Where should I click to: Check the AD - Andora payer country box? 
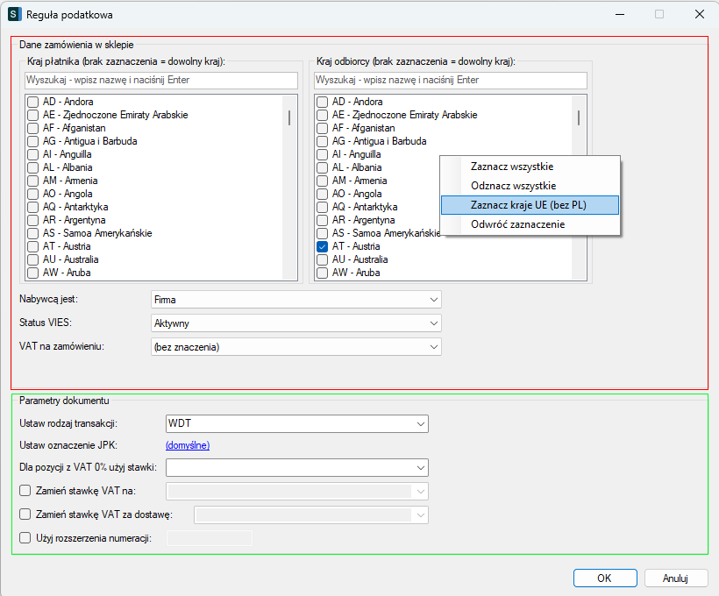(x=32, y=102)
